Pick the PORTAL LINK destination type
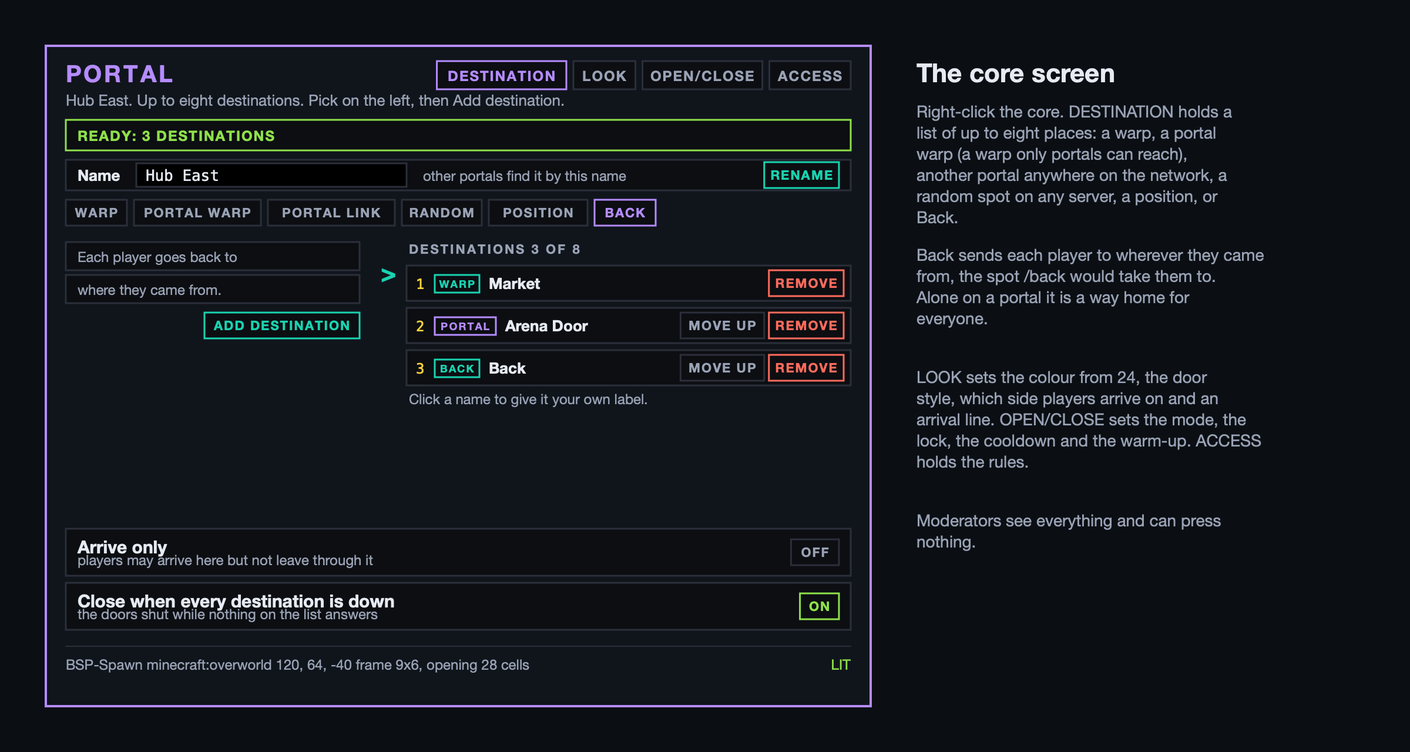Image resolution: width=1410 pixels, height=752 pixels. pyautogui.click(x=331, y=213)
